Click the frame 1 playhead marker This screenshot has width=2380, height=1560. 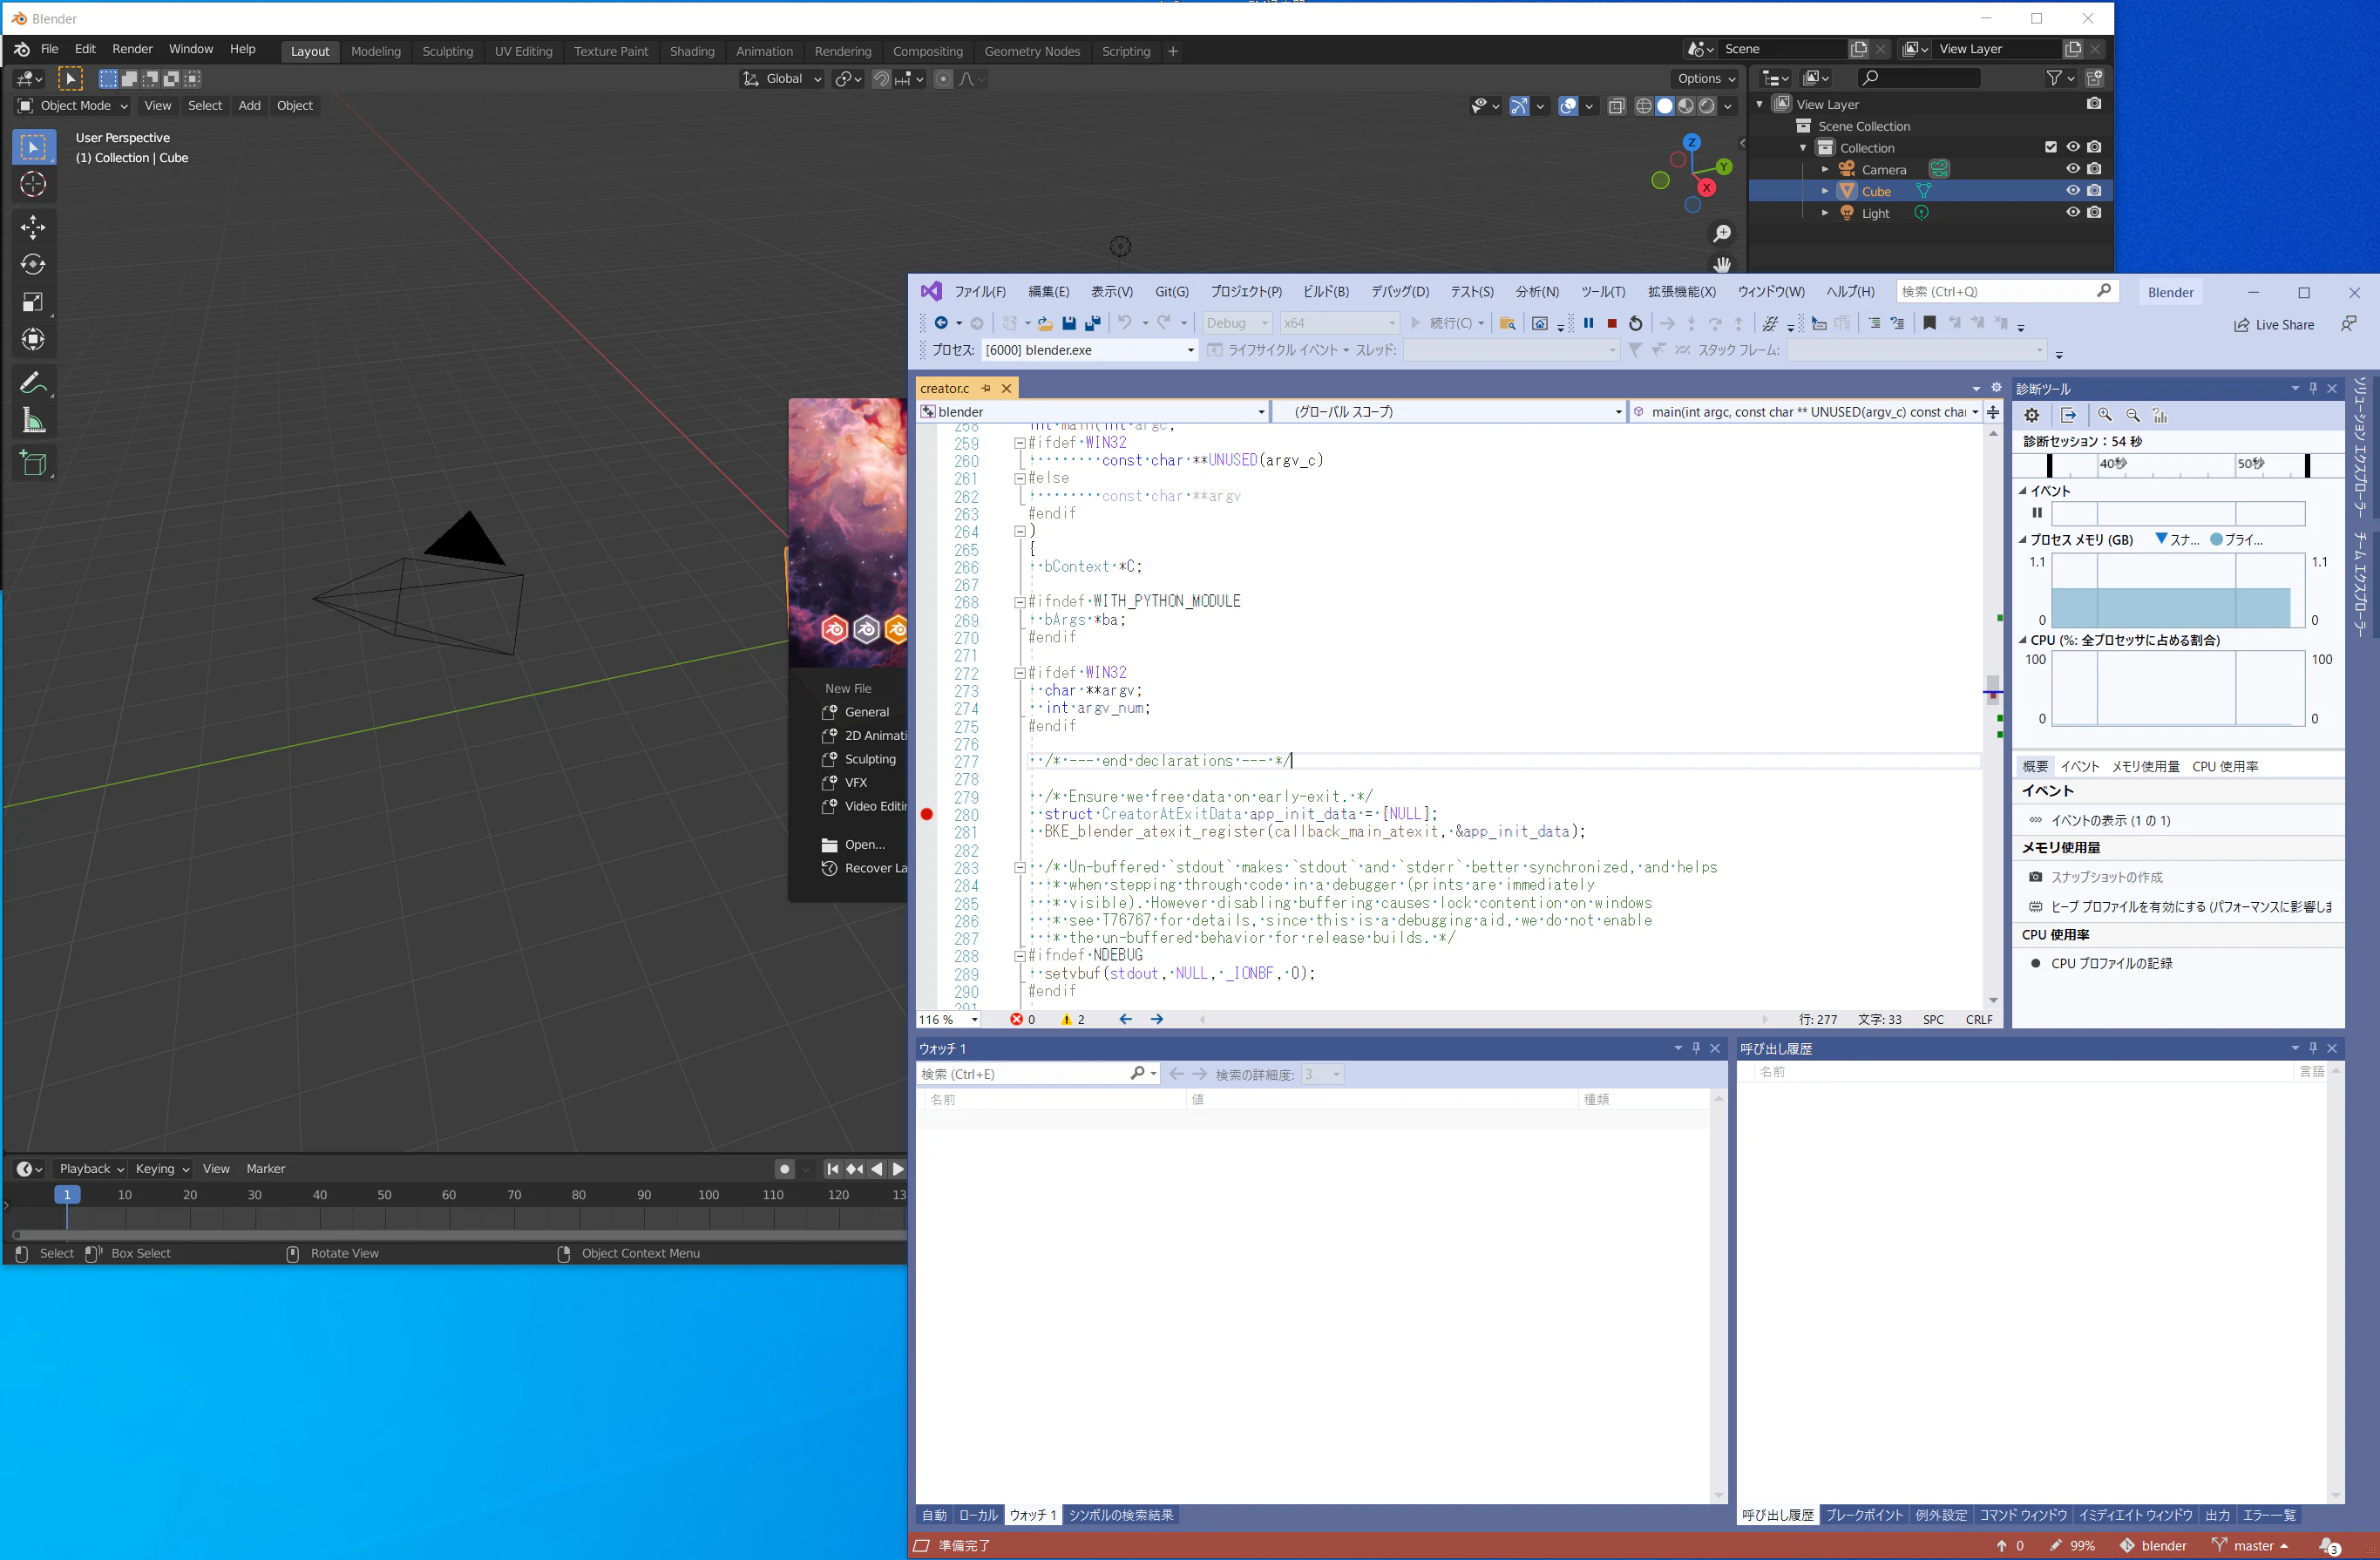click(x=67, y=1195)
